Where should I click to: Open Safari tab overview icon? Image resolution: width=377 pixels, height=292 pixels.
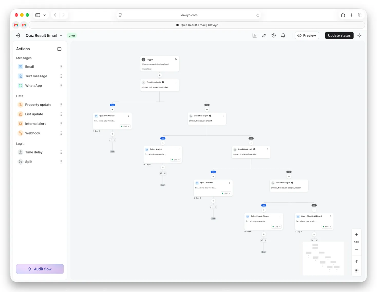pyautogui.click(x=360, y=15)
